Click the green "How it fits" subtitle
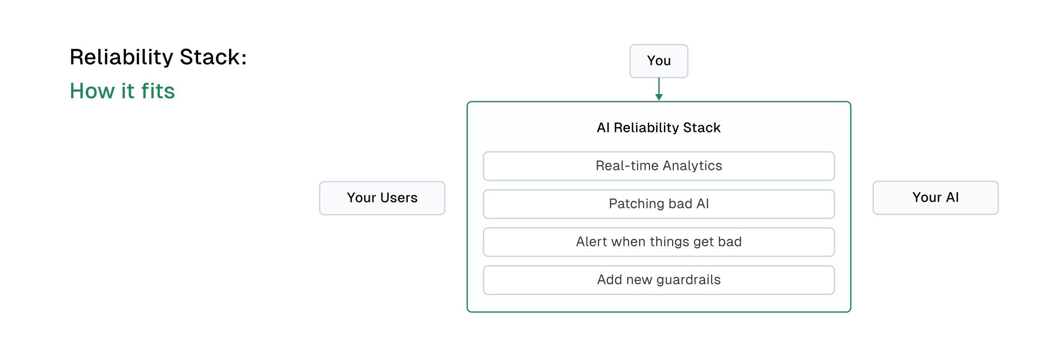 (122, 91)
